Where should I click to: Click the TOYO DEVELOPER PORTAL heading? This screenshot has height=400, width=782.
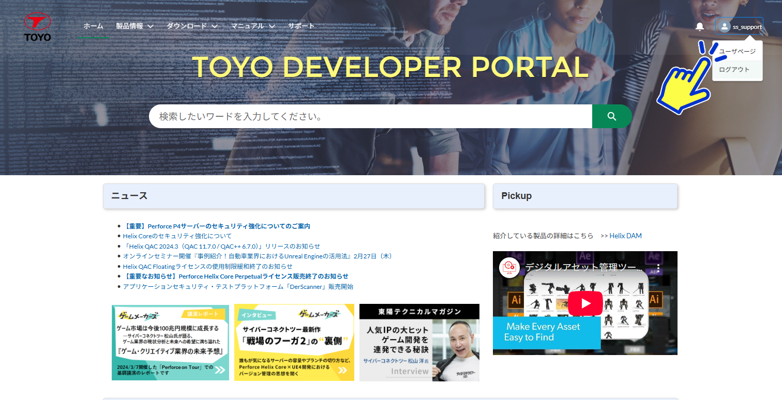click(390, 67)
